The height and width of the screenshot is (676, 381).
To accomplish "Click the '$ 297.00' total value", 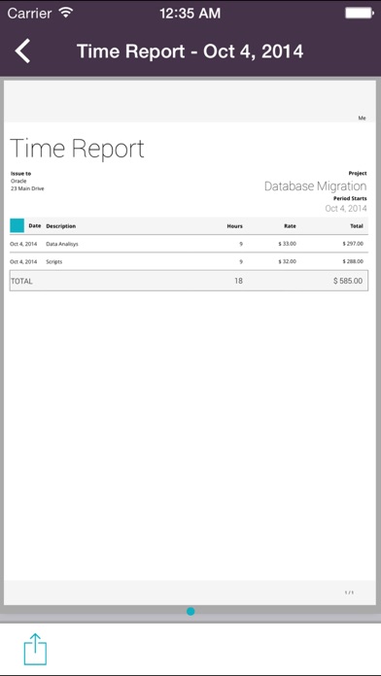I will 353,244.
